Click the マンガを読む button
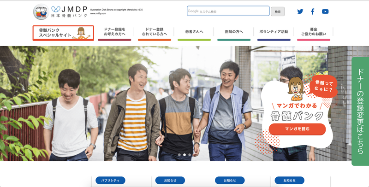The image size is (369, 187). pos(297,129)
